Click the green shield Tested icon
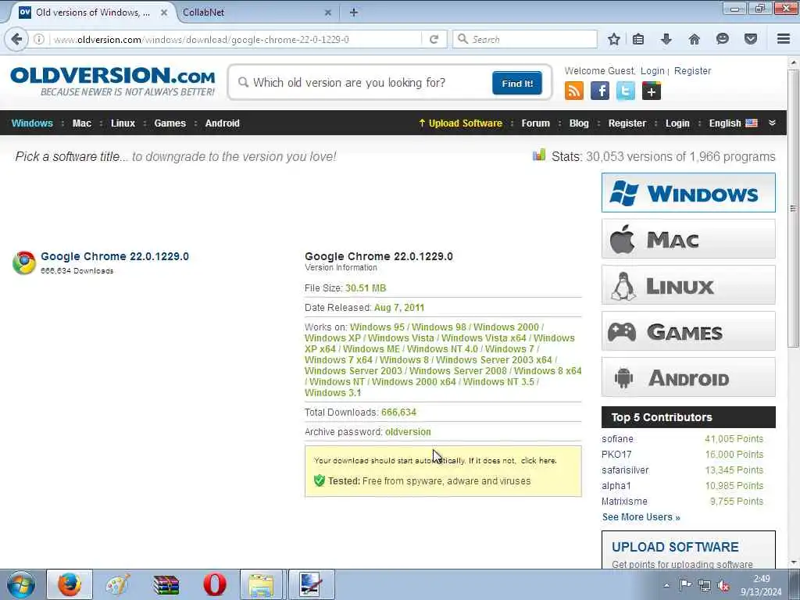 (x=320, y=480)
